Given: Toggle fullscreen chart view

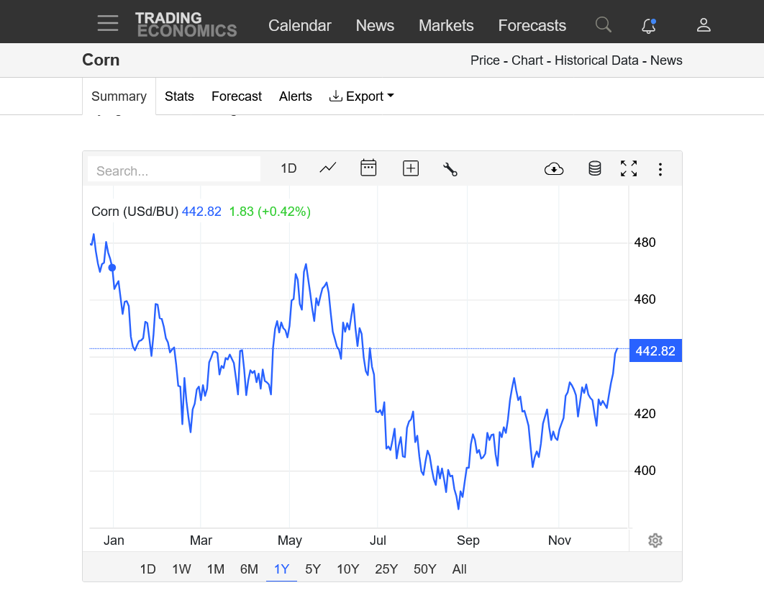Looking at the screenshot, I should (629, 168).
